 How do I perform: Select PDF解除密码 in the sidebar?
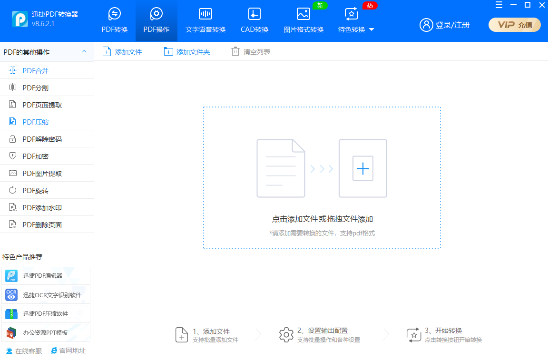pos(47,139)
